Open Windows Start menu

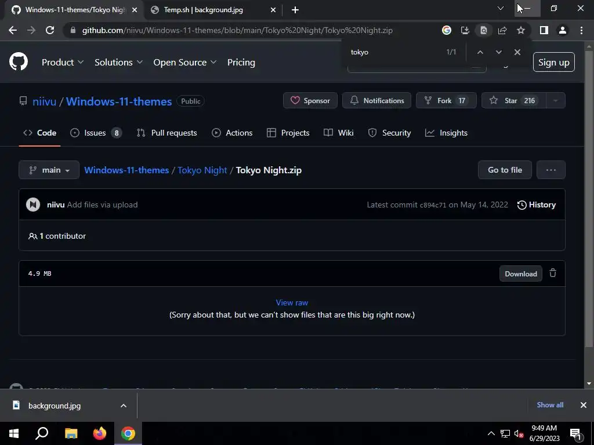[x=14, y=433]
